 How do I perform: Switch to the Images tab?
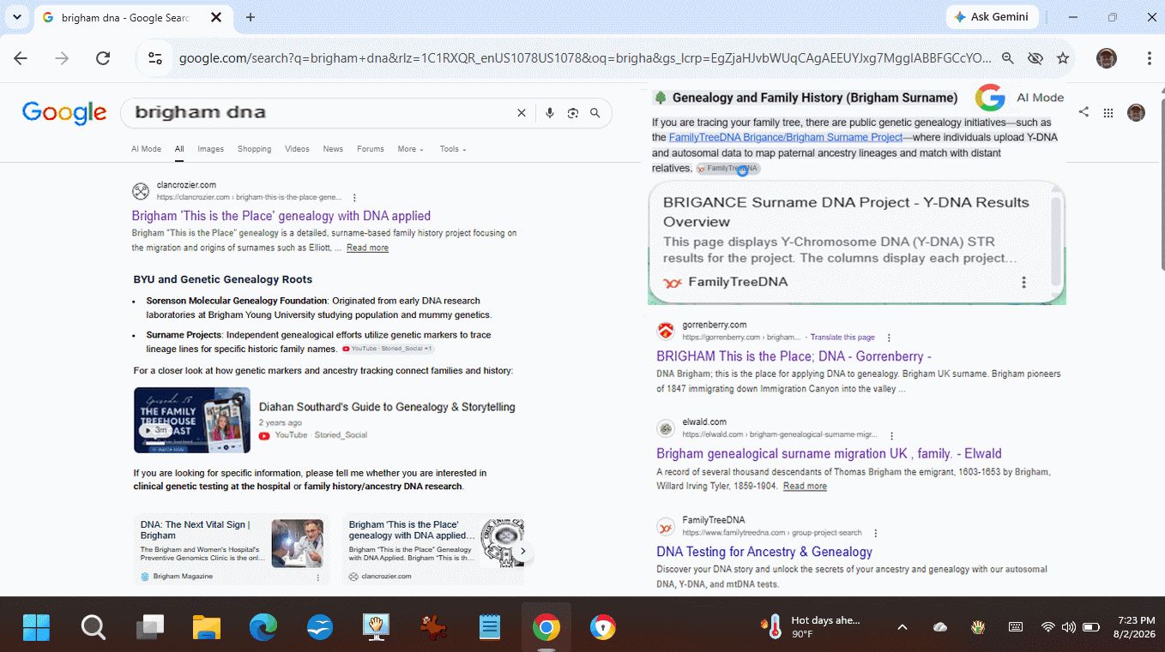coord(210,149)
